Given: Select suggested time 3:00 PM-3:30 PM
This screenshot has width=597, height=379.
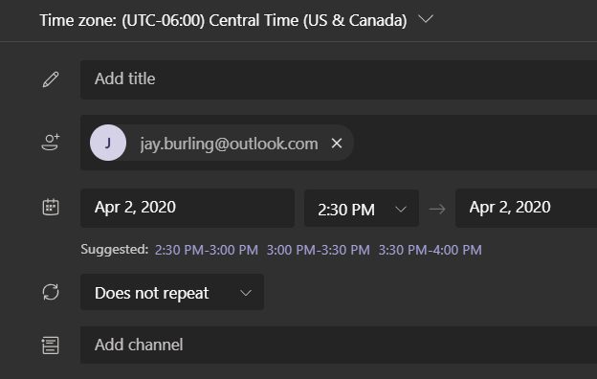Looking at the screenshot, I should point(319,250).
